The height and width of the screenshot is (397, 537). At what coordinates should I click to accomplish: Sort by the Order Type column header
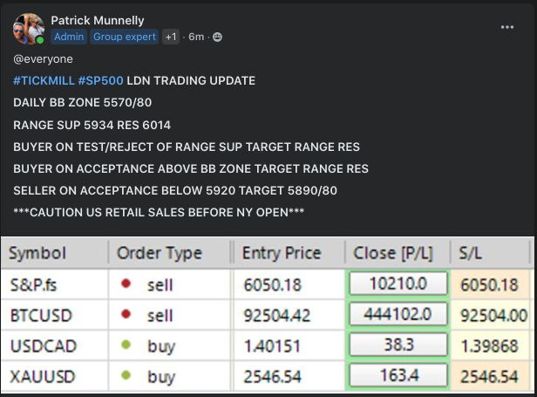[170, 253]
